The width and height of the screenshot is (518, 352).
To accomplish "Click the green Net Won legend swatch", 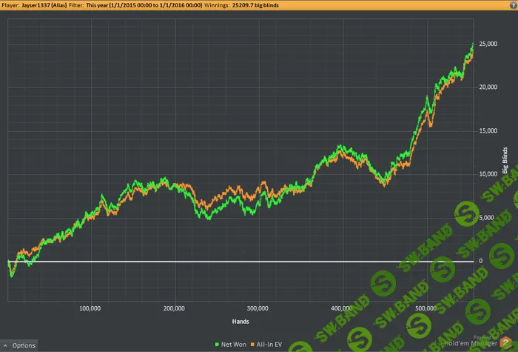I will [x=215, y=345].
